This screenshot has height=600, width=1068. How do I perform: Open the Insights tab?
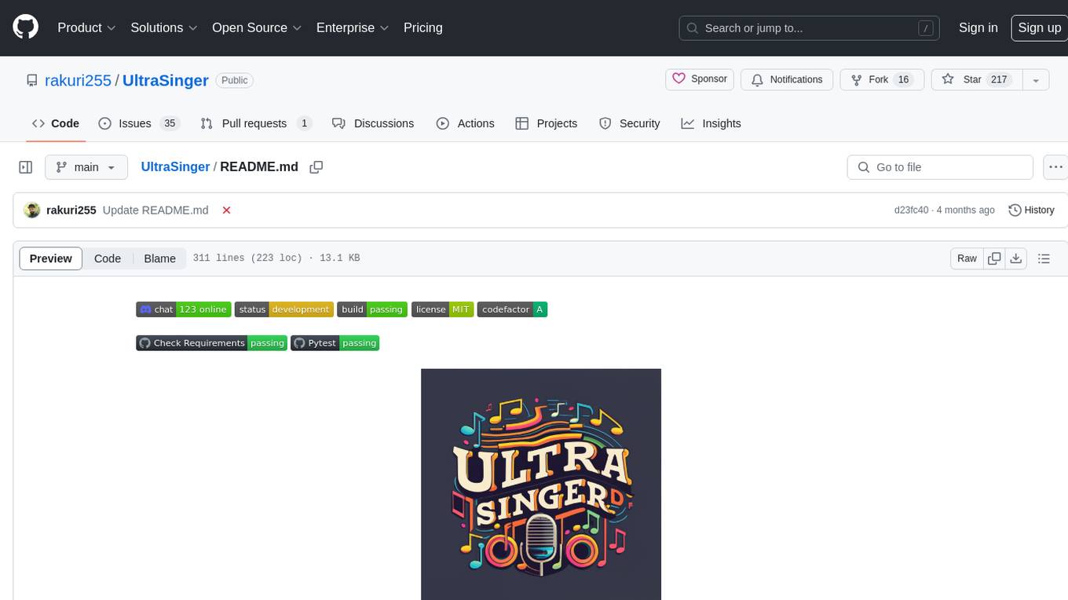[711, 123]
